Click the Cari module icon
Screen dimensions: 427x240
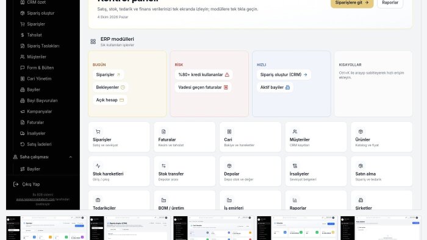coord(229,132)
